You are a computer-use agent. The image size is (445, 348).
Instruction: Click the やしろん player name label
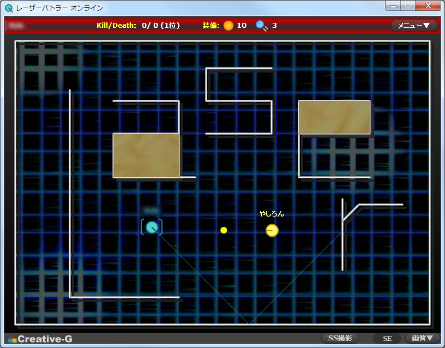(272, 214)
